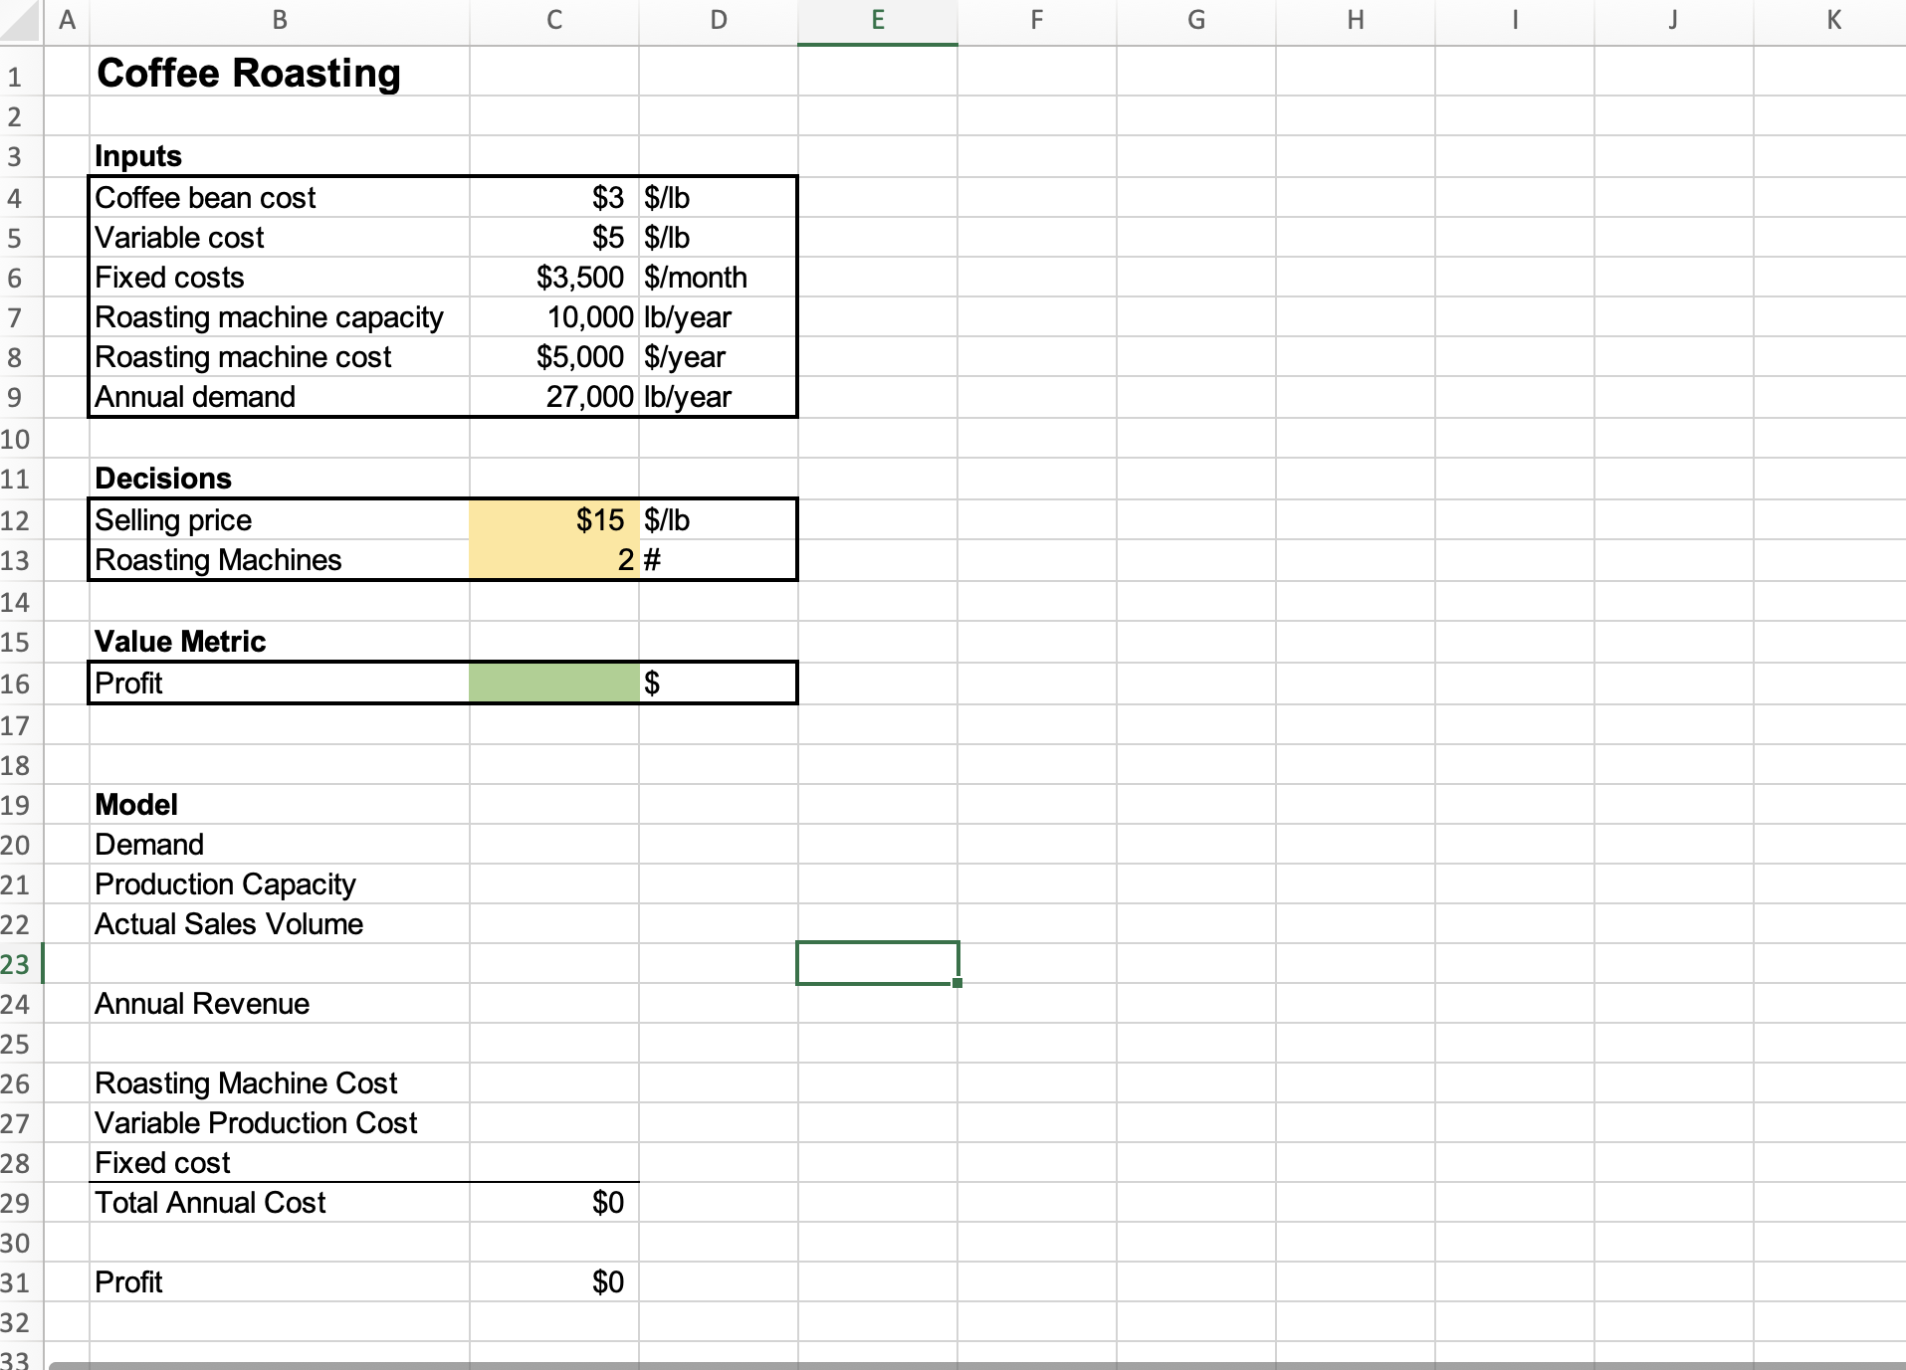Select highlighted column E header
Viewport: 1906px width, 1370px height.
878,20
